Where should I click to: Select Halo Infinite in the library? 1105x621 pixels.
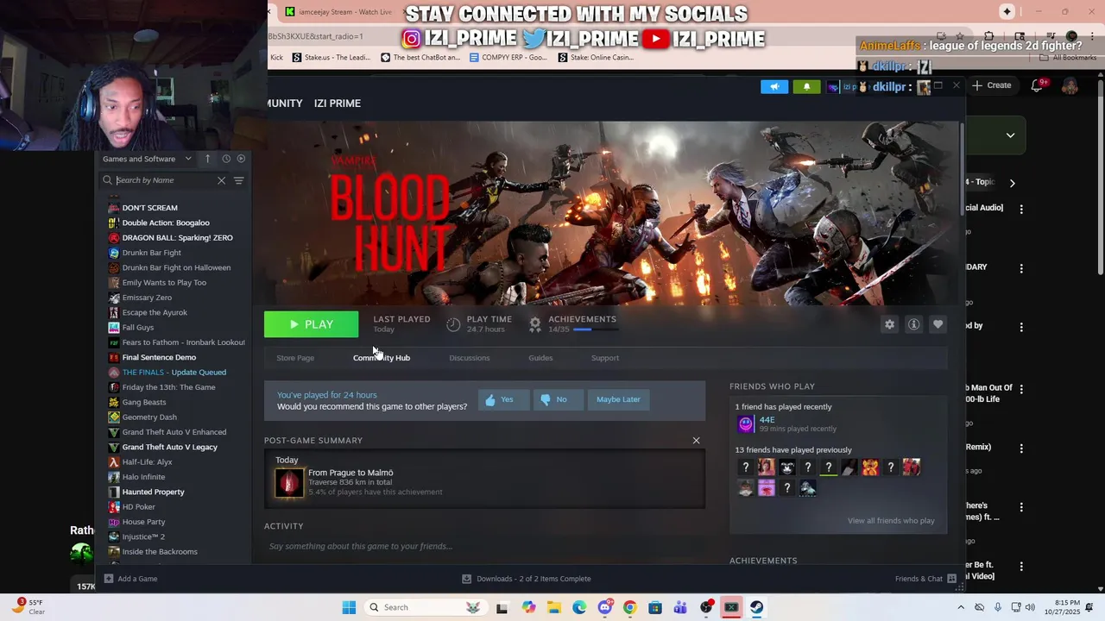click(x=143, y=477)
